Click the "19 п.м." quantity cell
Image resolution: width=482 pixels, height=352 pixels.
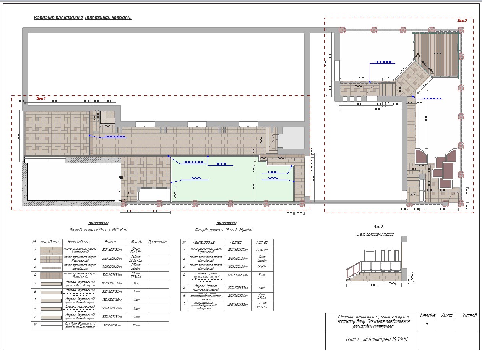pos(136,326)
